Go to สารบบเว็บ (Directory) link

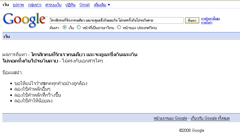click(x=53, y=5)
